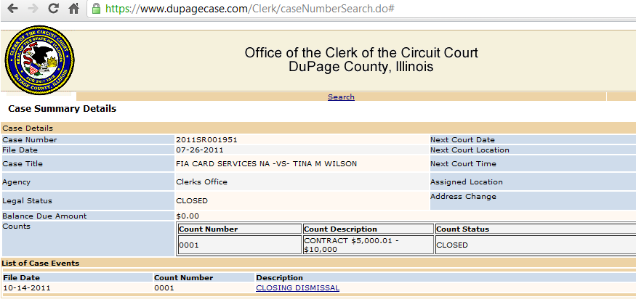Click the Count Status column header
The image size is (636, 302).
pyautogui.click(x=462, y=229)
